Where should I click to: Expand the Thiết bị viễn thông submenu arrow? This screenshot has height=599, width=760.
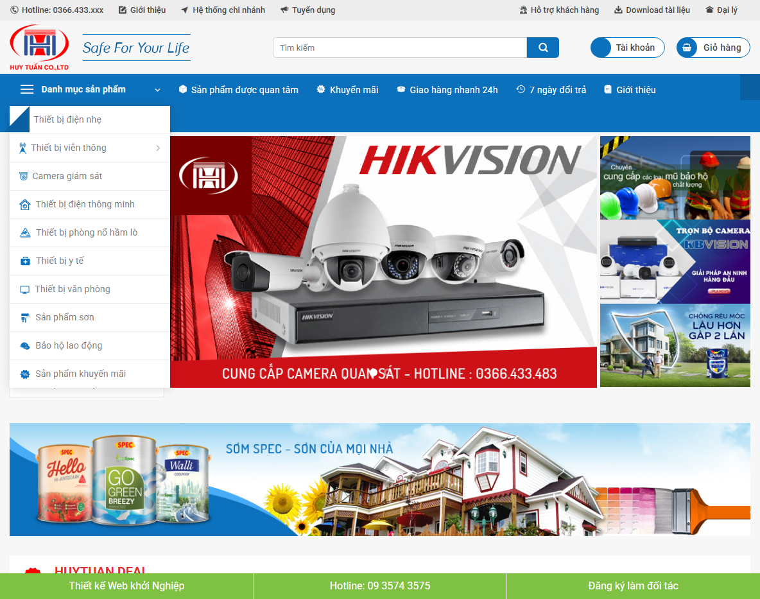[158, 148]
